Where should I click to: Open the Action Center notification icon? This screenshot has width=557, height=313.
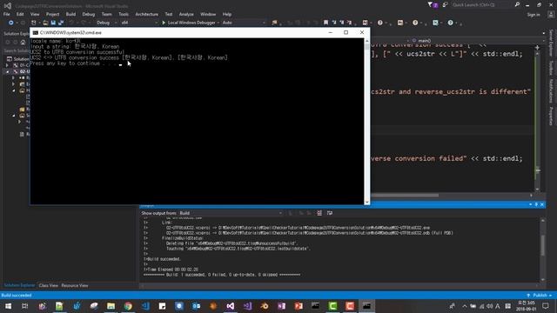click(x=546, y=306)
